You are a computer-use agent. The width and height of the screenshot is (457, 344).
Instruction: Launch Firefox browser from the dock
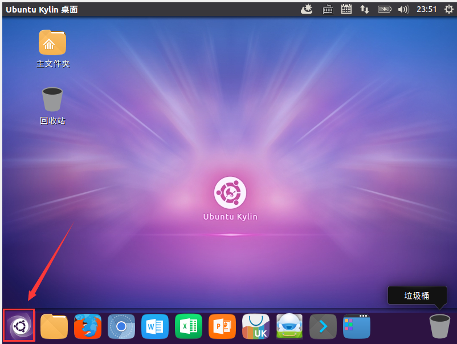88,326
